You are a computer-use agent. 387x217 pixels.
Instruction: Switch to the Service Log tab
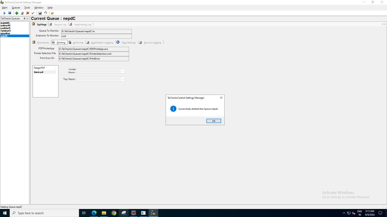tap(60, 24)
